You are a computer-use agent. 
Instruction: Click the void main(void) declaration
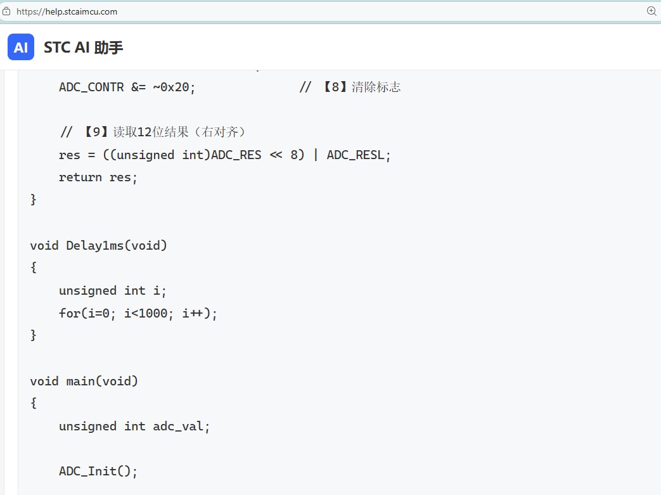[x=84, y=381]
